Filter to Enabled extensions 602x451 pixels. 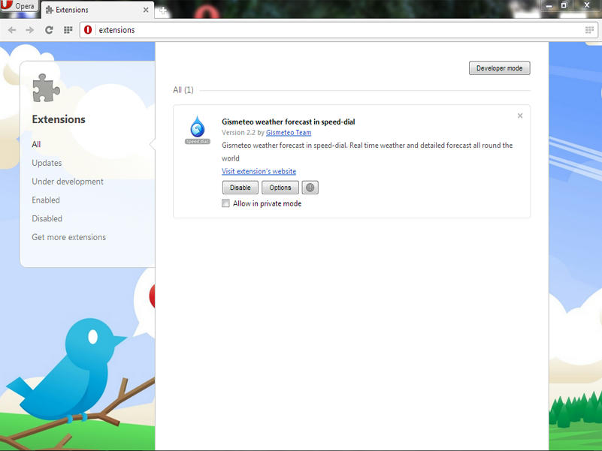click(46, 200)
